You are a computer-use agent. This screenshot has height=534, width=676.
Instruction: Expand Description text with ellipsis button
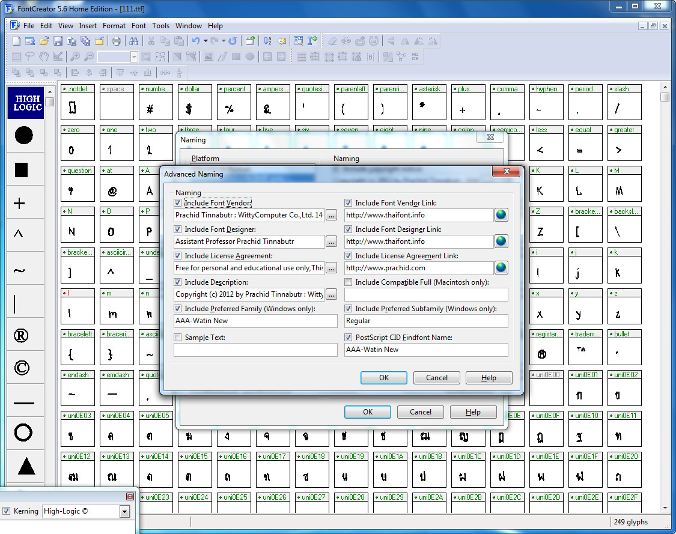coord(331,295)
